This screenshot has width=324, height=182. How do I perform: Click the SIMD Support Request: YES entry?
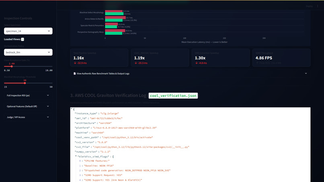coord(103,175)
